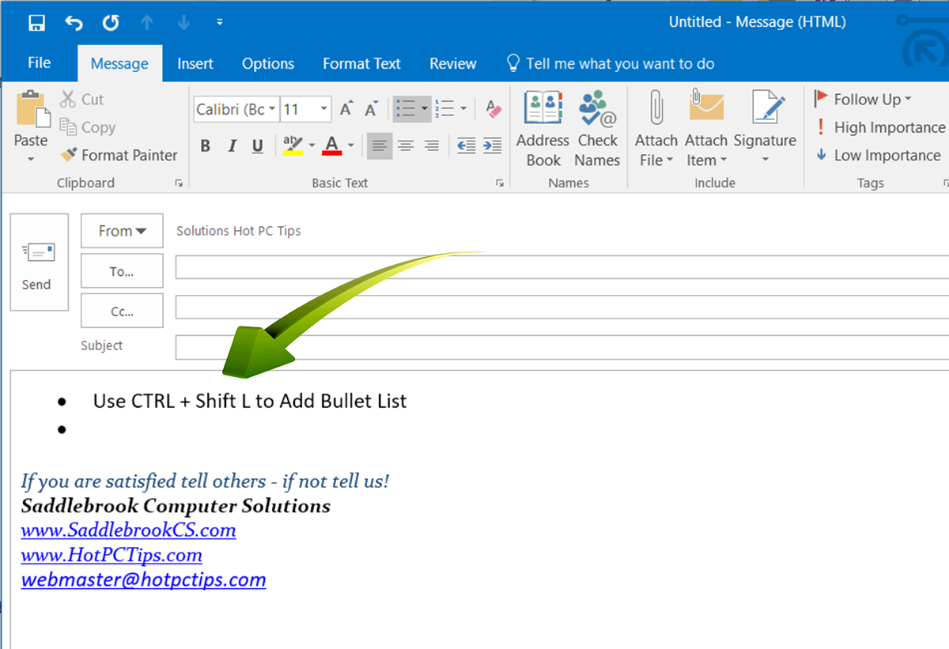Screen dimensions: 949x649
Task: Switch to the Insert tab
Action: (195, 64)
